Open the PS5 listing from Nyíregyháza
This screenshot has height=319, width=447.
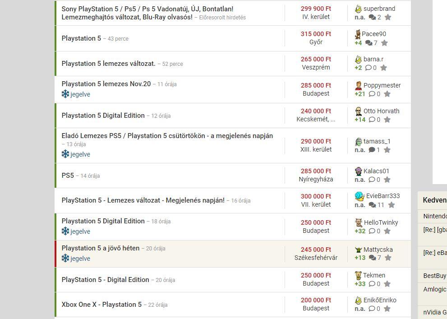[68, 176]
